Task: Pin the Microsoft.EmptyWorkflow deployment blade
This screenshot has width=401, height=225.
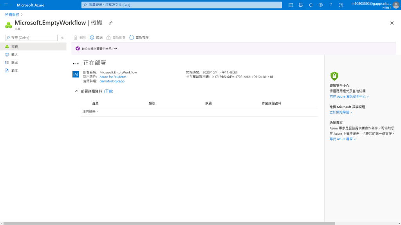Action: [x=110, y=23]
